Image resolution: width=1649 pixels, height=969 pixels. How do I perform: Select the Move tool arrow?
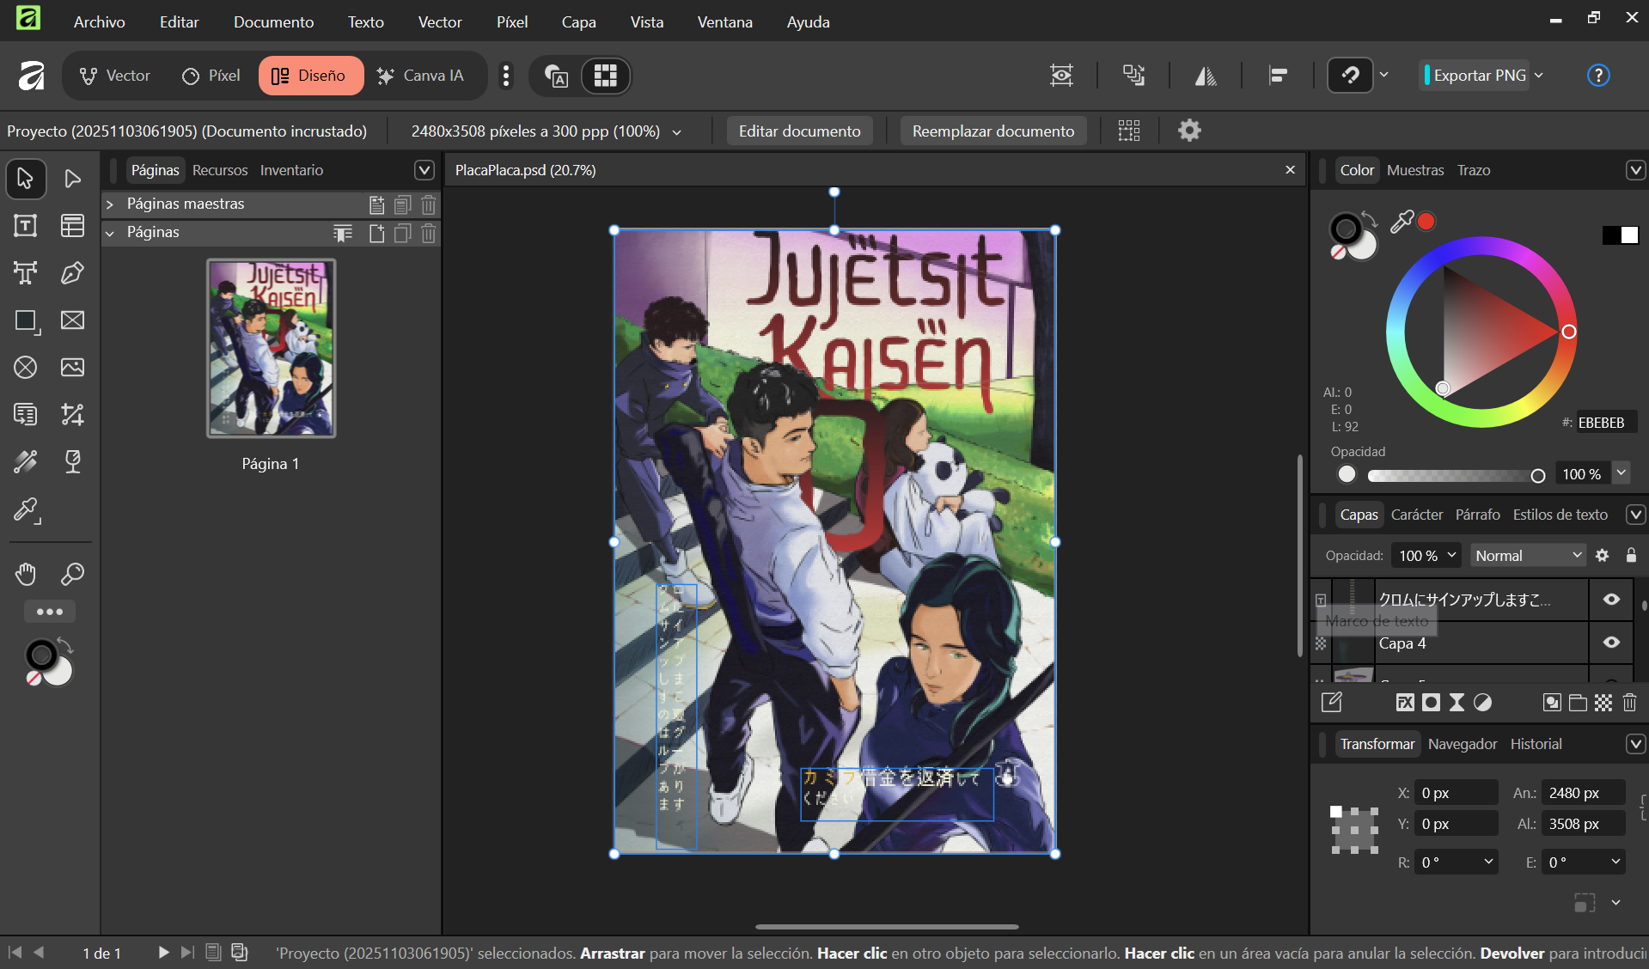pyautogui.click(x=25, y=179)
